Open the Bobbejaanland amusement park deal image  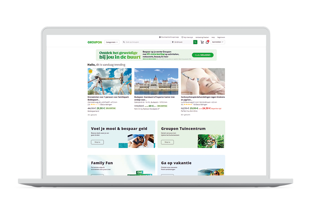(x=110, y=81)
